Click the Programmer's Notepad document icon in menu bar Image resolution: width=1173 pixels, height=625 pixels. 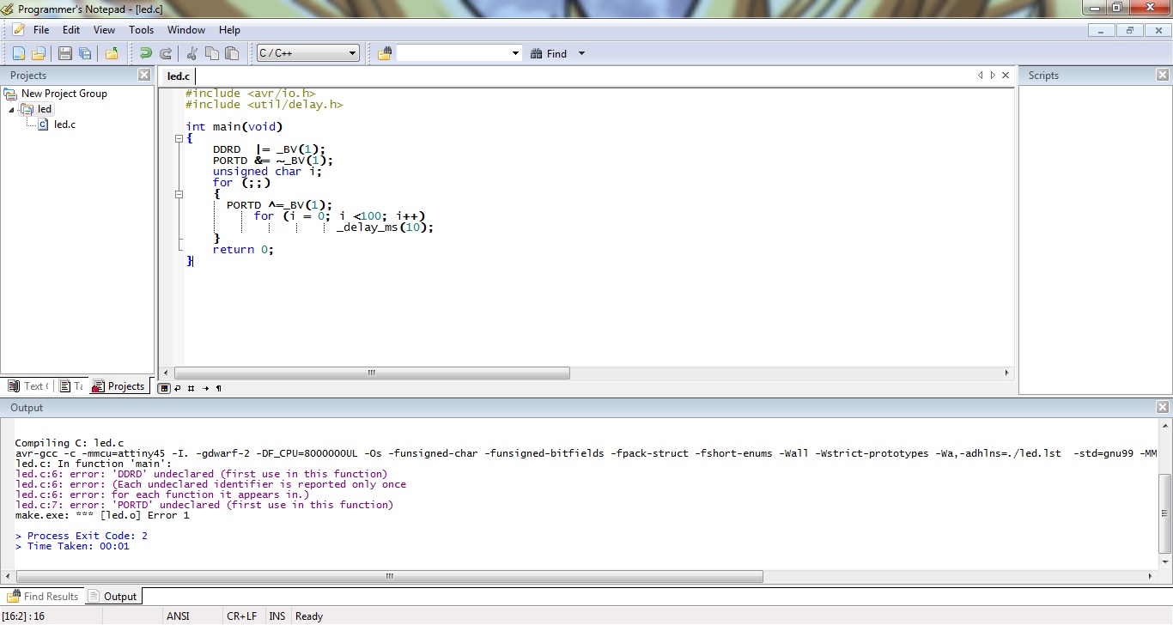tap(19, 30)
